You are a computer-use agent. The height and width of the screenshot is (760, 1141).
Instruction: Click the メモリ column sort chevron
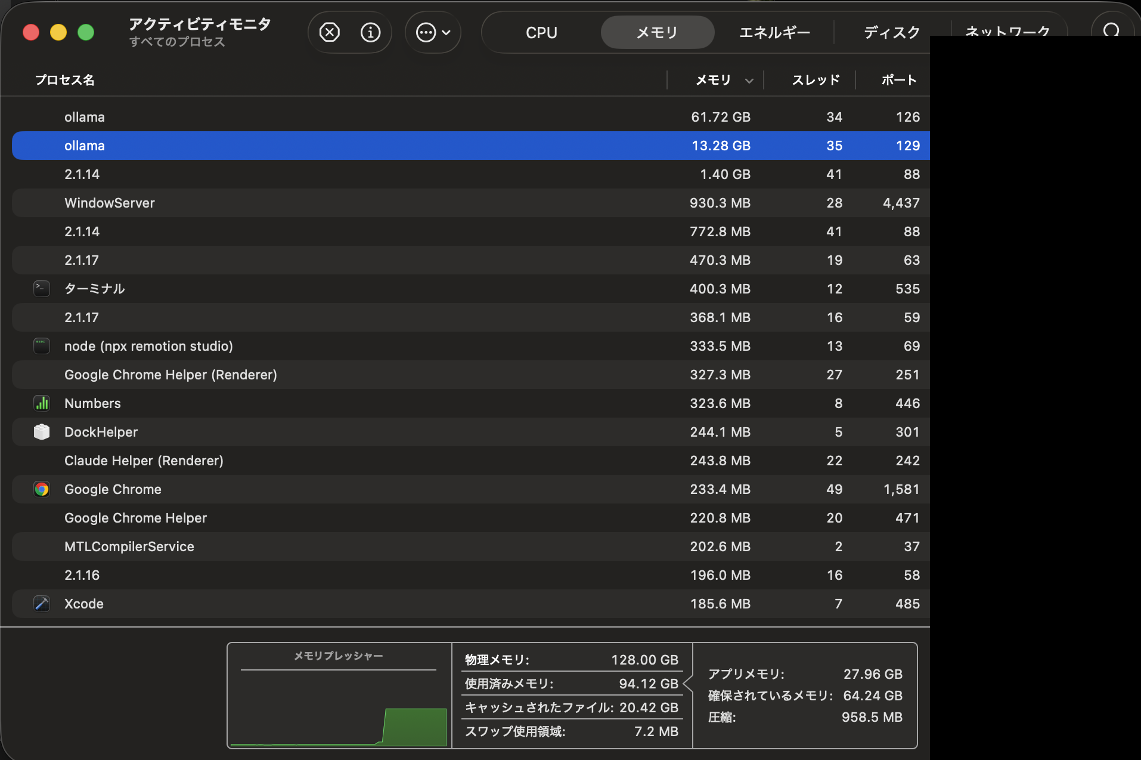[749, 80]
